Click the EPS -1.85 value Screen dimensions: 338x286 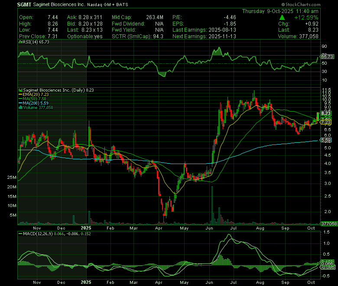tap(230, 24)
